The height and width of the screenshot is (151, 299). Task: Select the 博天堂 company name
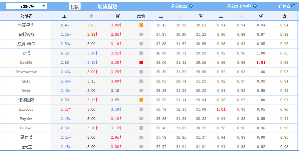point(26,147)
